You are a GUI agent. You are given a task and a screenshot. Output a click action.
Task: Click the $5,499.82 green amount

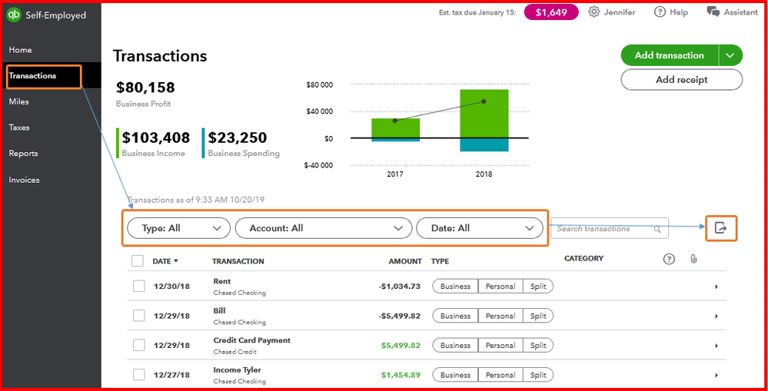(x=401, y=345)
